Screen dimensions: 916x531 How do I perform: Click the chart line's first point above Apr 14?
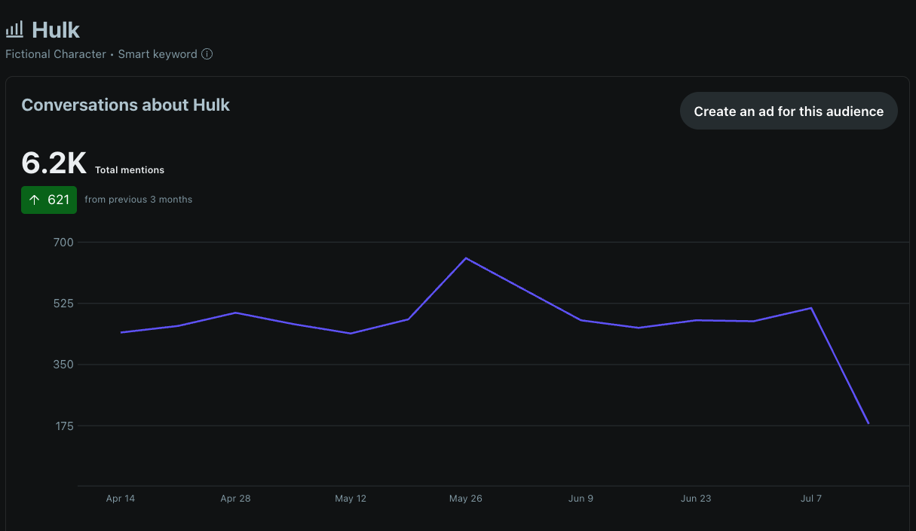pos(121,332)
